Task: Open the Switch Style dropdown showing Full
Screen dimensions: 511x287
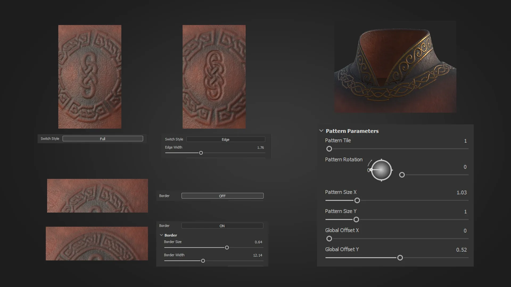Action: [x=103, y=139]
